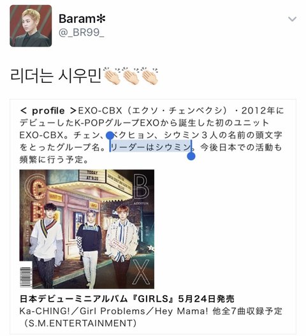306x336 pixels.
Task: Click the Korean tweet text 리더는 시우민
Action: pyautogui.click(x=55, y=76)
